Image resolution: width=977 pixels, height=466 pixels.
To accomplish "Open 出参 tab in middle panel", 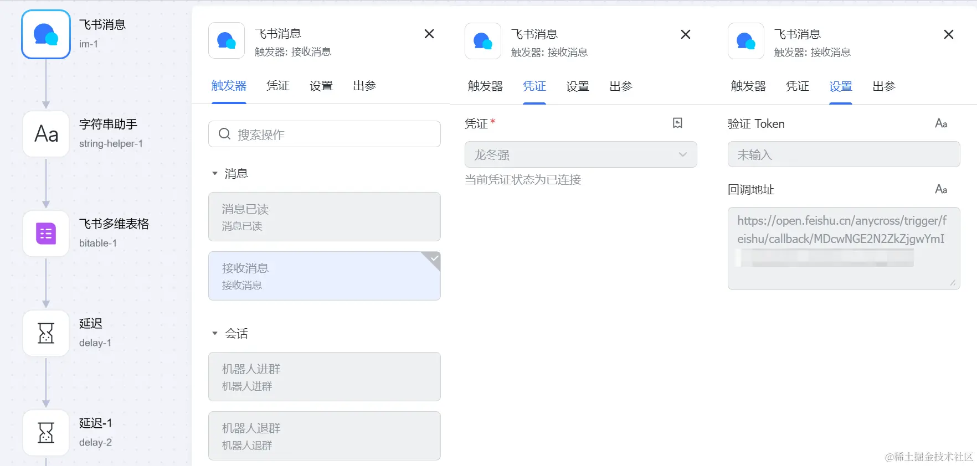I will point(621,86).
